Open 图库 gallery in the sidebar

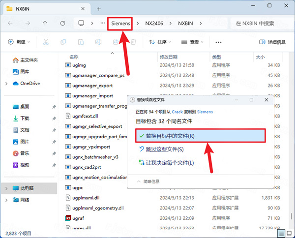click(21, 71)
